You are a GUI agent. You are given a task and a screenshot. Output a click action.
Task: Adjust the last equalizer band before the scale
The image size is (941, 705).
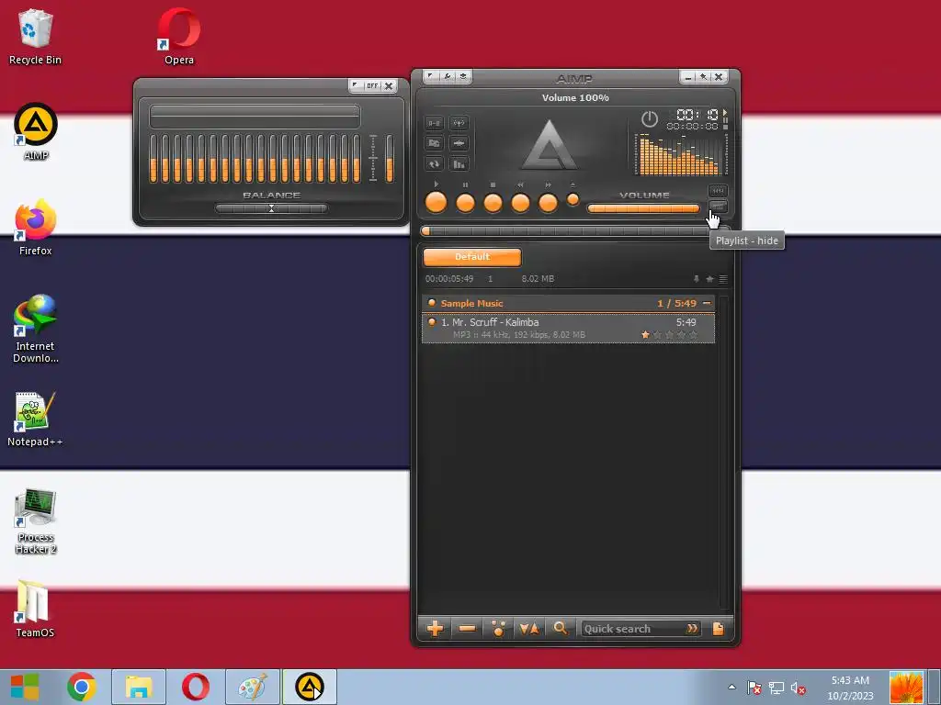(x=357, y=159)
